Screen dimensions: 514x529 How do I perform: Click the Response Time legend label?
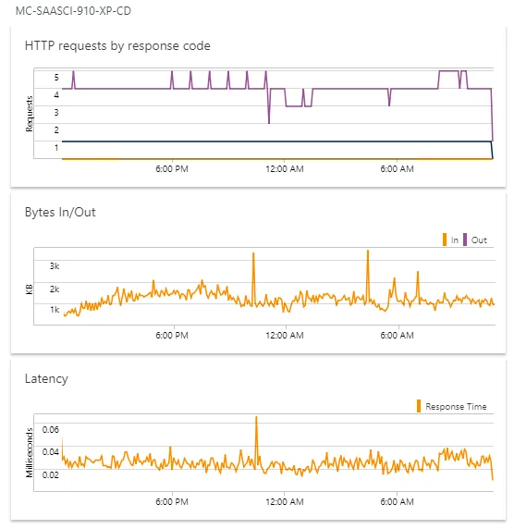tap(456, 407)
